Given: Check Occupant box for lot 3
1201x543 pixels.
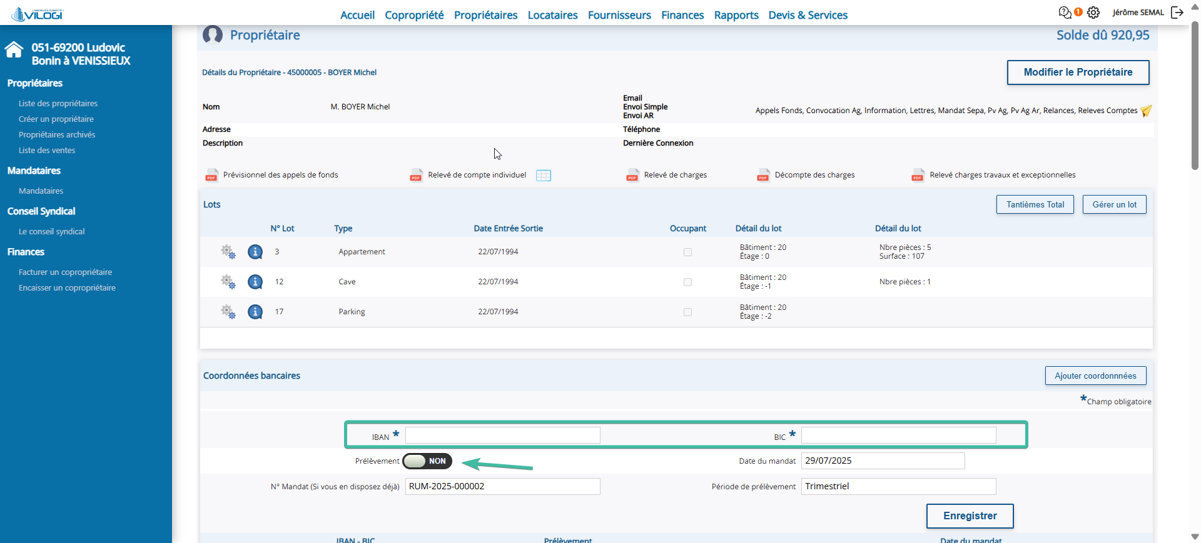Looking at the screenshot, I should point(687,252).
